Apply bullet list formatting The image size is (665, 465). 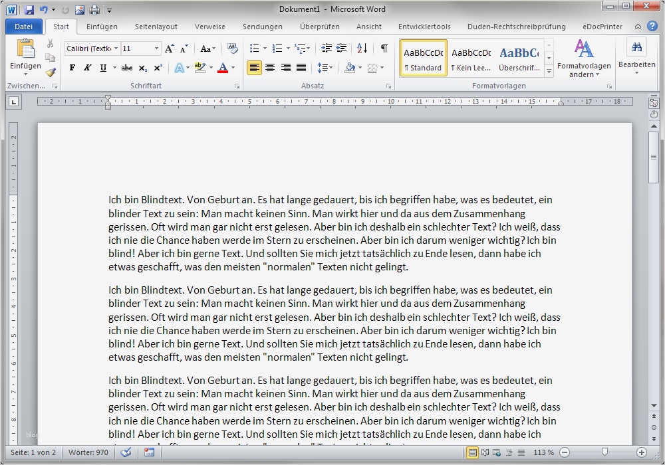coord(255,48)
